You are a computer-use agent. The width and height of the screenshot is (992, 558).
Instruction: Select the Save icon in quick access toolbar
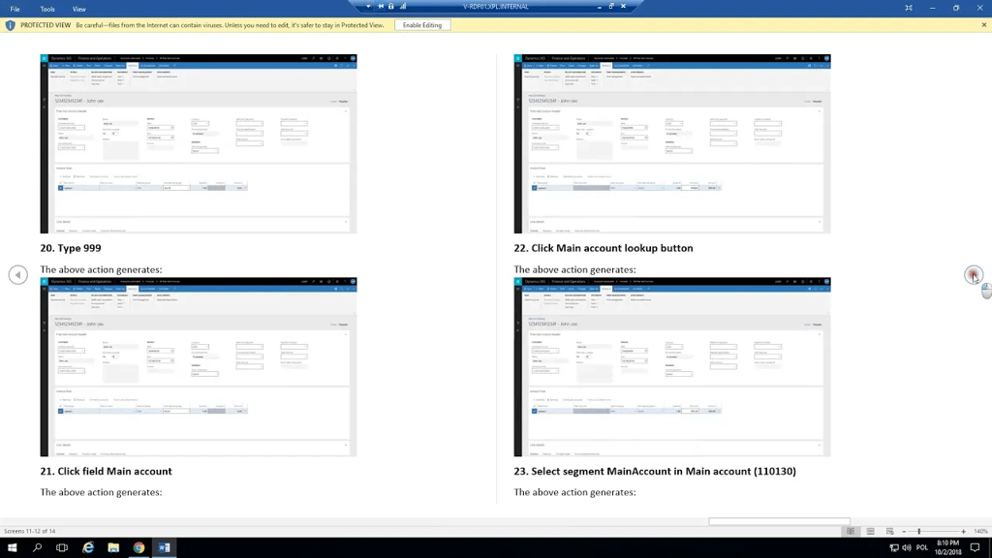point(382,5)
